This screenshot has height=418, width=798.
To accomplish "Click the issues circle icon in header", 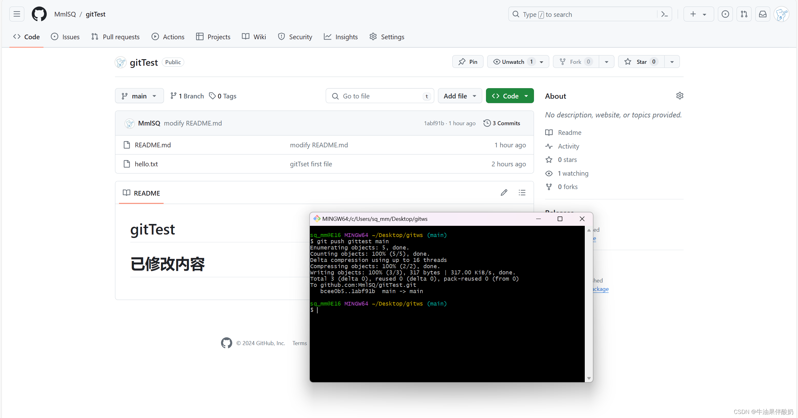I will click(x=725, y=14).
